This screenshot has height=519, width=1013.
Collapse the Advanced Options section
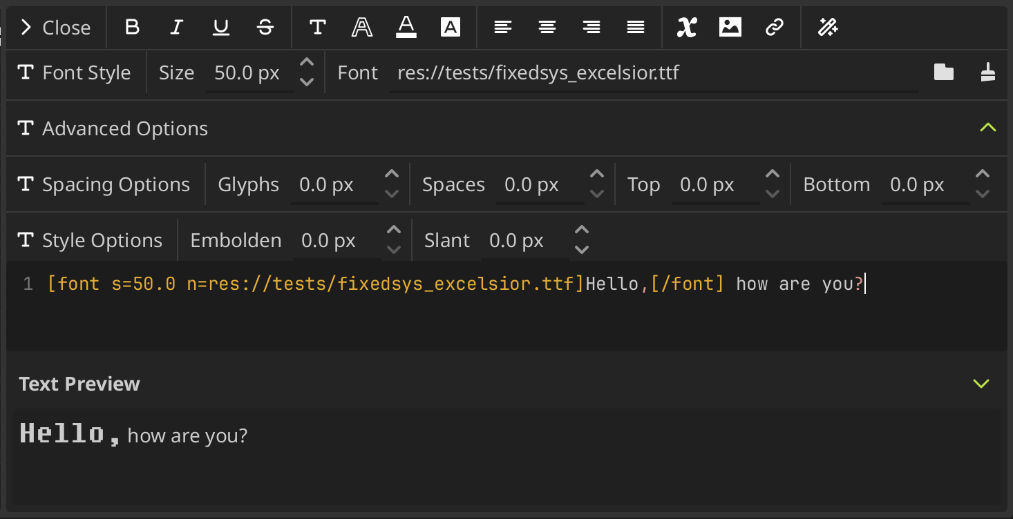[x=988, y=127]
